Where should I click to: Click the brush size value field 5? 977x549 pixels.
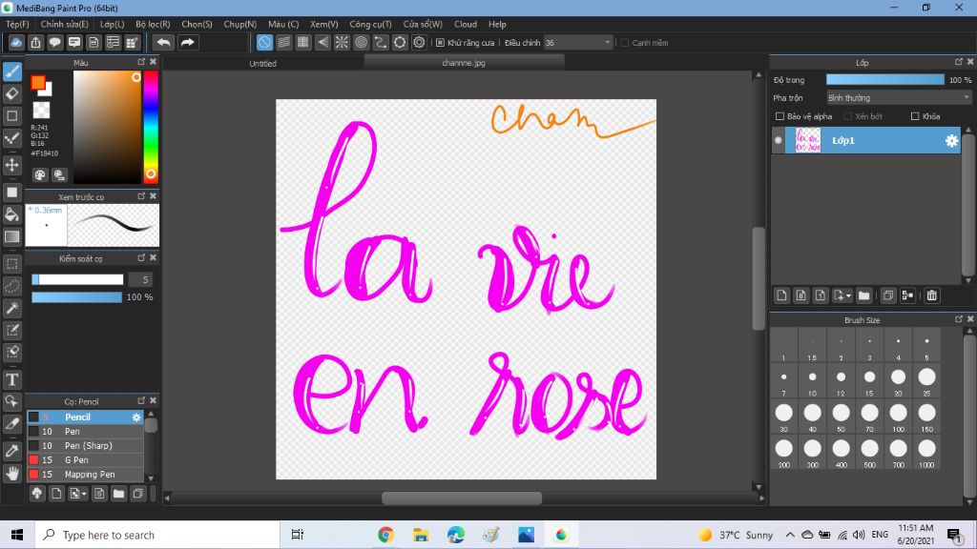point(140,279)
